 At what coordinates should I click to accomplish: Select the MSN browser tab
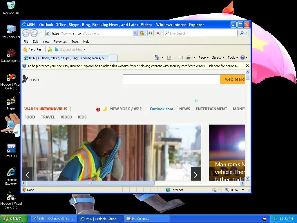(66, 58)
